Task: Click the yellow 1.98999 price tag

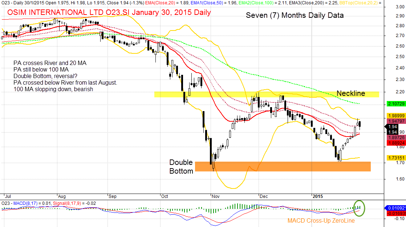Action: (396, 116)
